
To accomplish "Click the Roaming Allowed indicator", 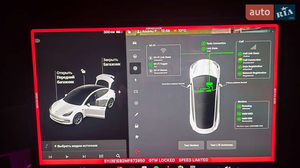I will (x=239, y=107).
